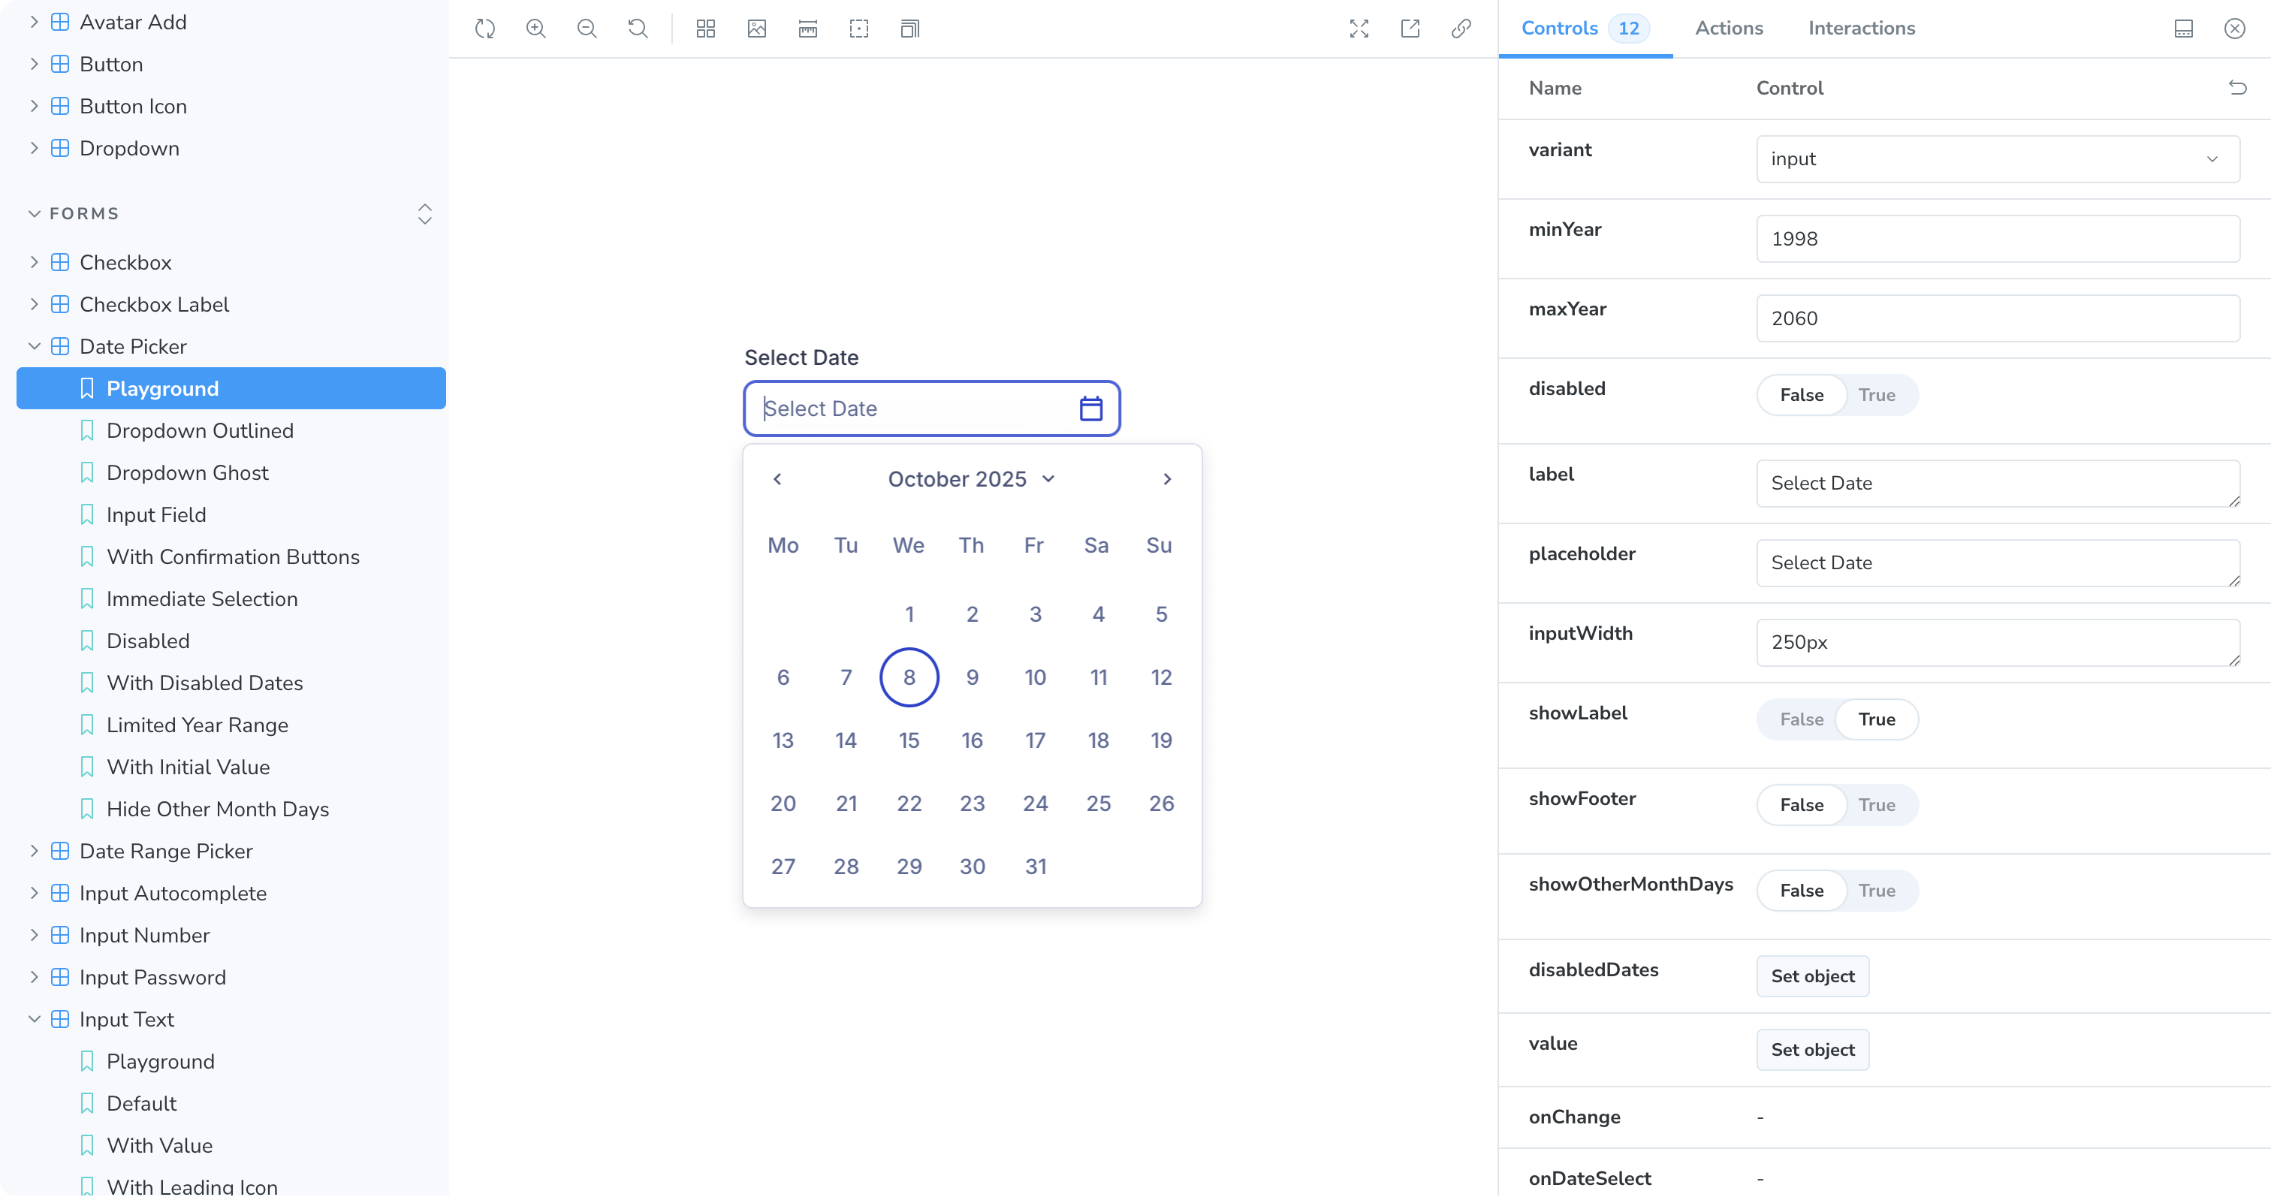The image size is (2271, 1197).
Task: Zoom in on the canvas
Action: [535, 29]
